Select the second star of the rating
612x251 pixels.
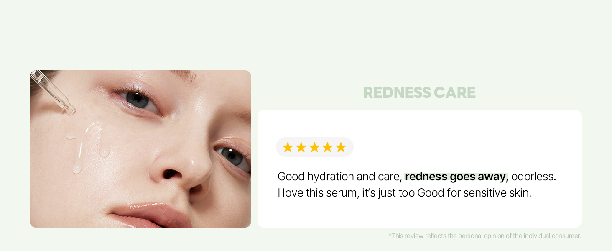pos(301,147)
